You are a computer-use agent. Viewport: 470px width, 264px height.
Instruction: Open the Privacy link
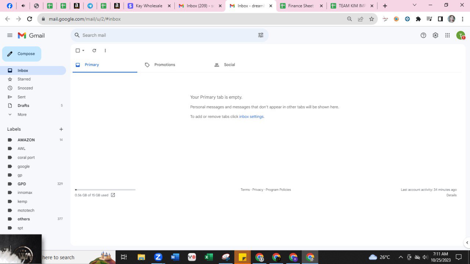point(258,190)
